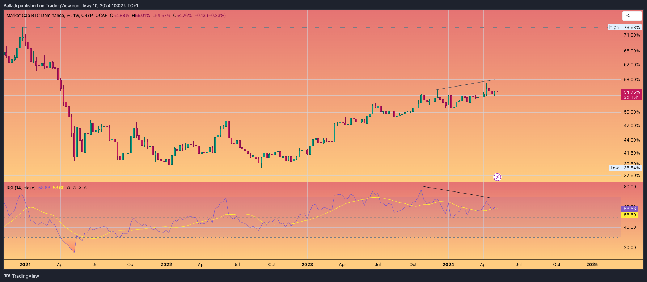
Task: Click the yellow 58.60 tag on RSI axis
Action: 630,215
